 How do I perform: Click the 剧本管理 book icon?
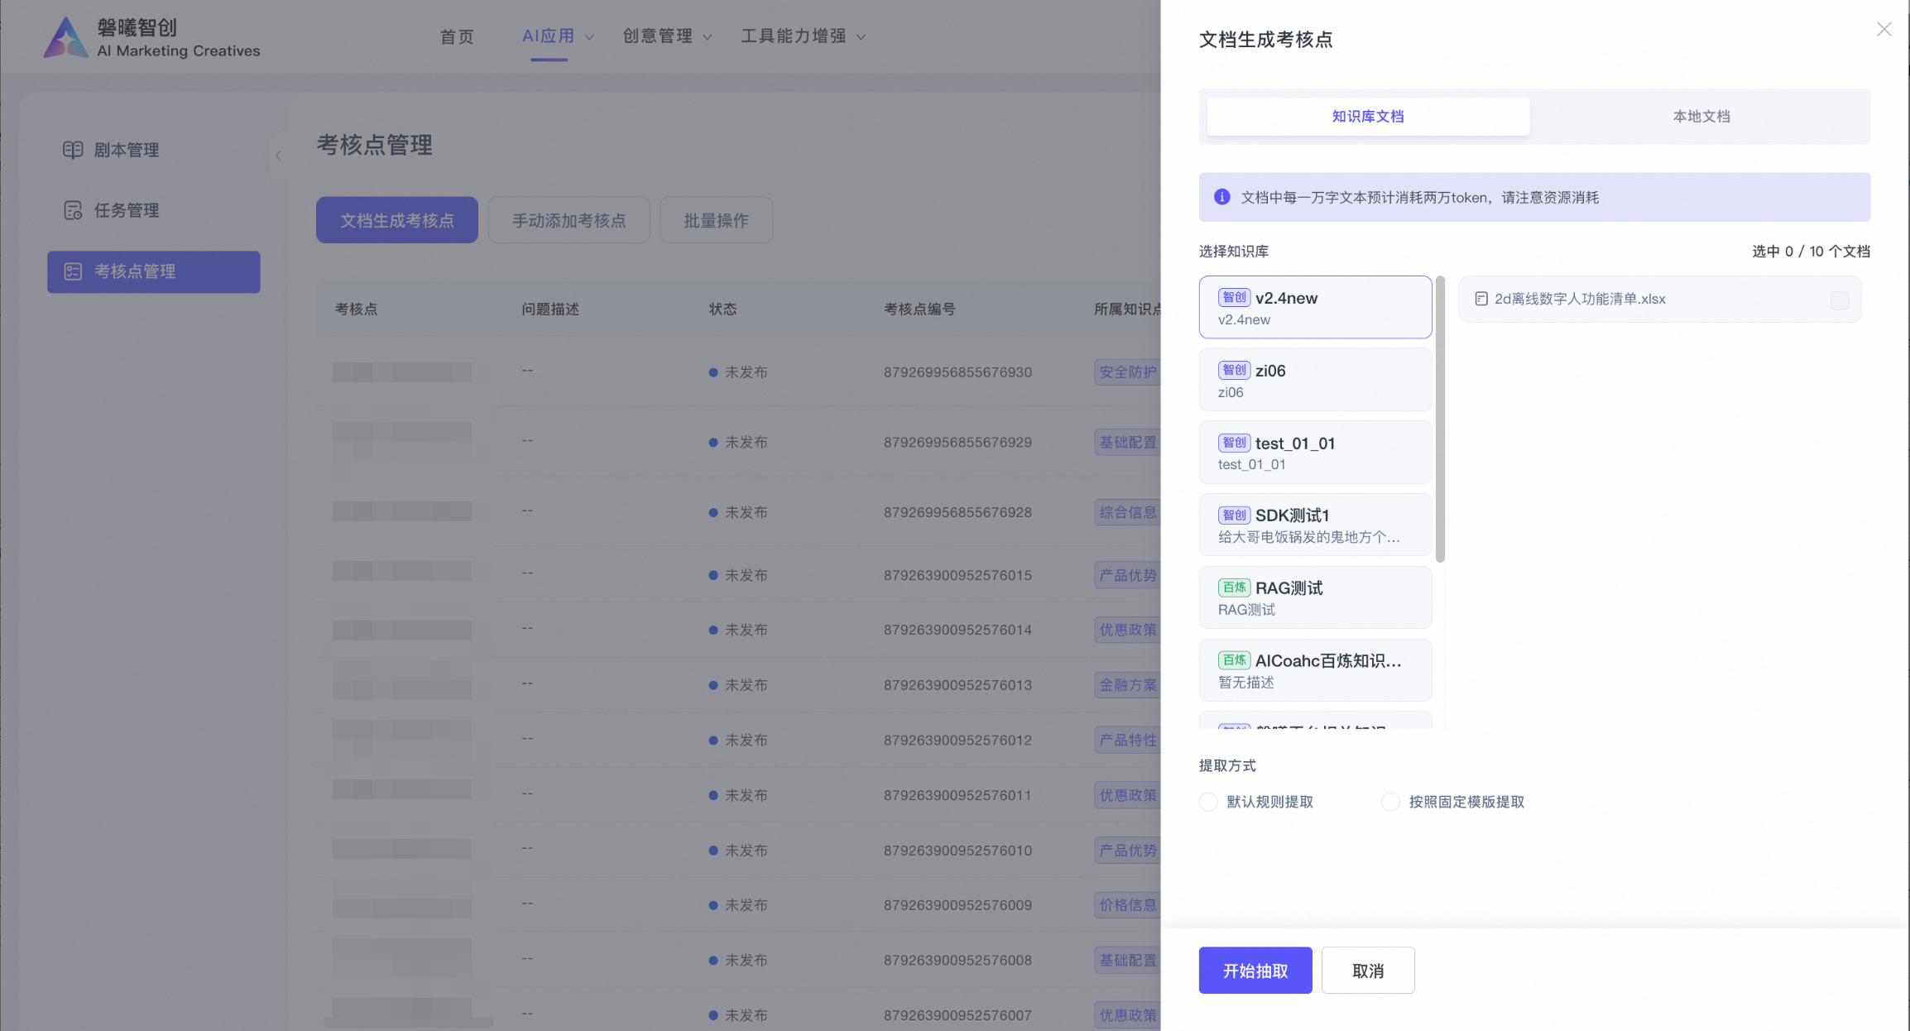pos(73,150)
